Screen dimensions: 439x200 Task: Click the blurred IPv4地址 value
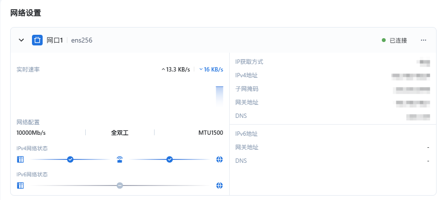click(x=410, y=76)
